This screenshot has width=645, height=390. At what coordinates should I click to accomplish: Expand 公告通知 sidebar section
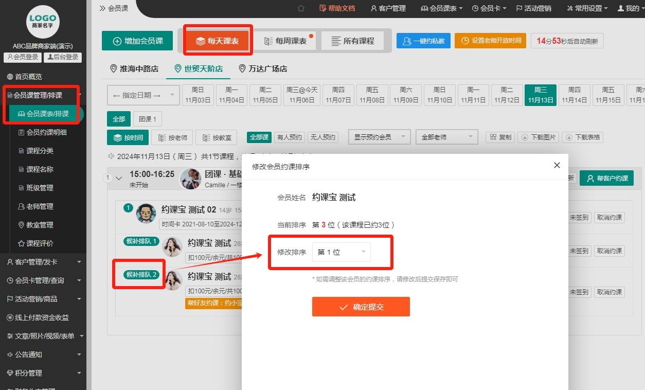click(43, 354)
